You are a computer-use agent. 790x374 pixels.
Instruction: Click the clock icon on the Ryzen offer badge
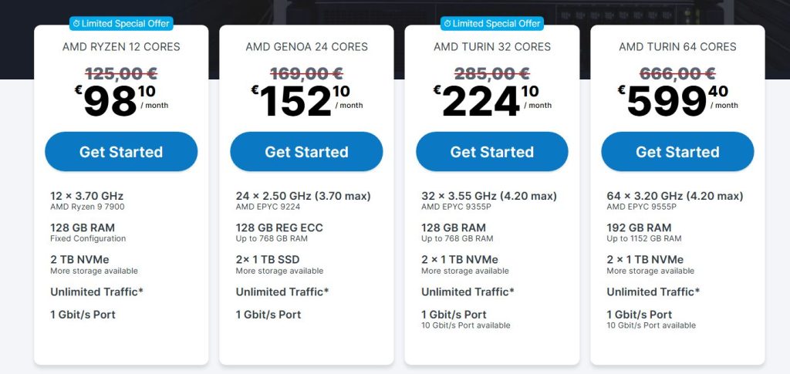(76, 24)
